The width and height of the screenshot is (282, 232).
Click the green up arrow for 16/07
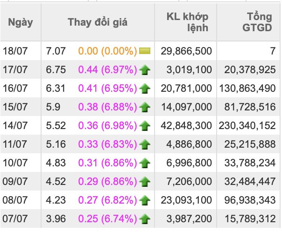pyautogui.click(x=145, y=89)
